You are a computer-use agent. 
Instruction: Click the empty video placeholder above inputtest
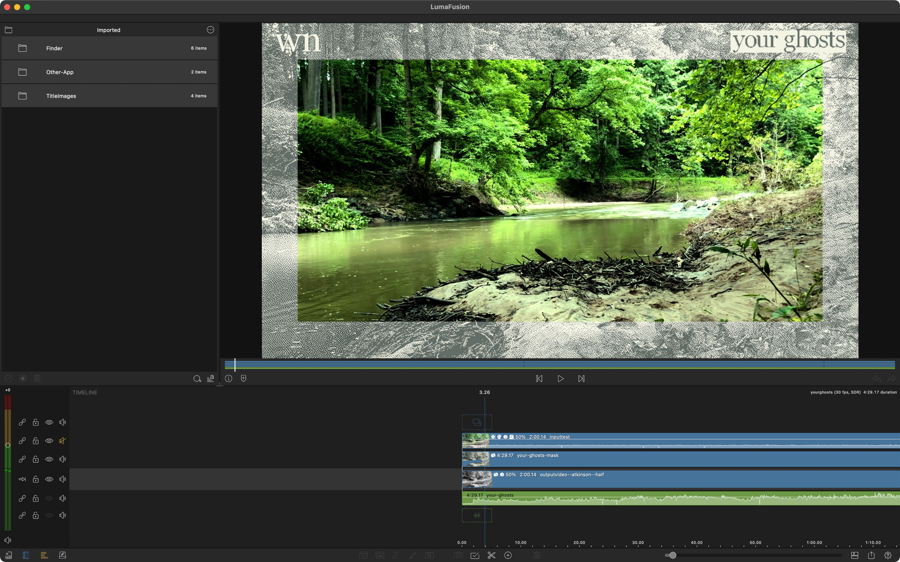(476, 422)
